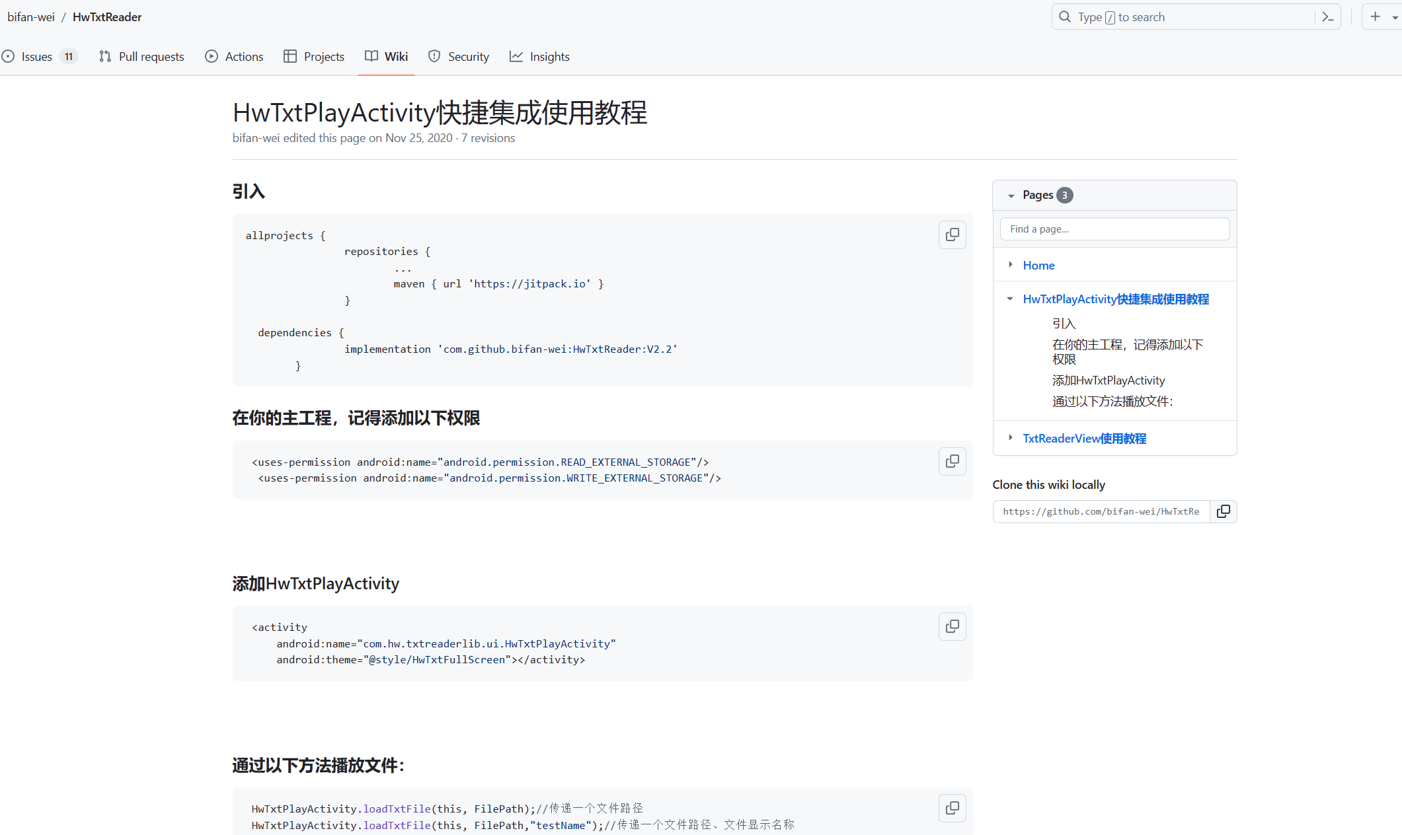Copy the loadTxtFile code block
This screenshot has width=1402, height=835.
click(x=952, y=808)
